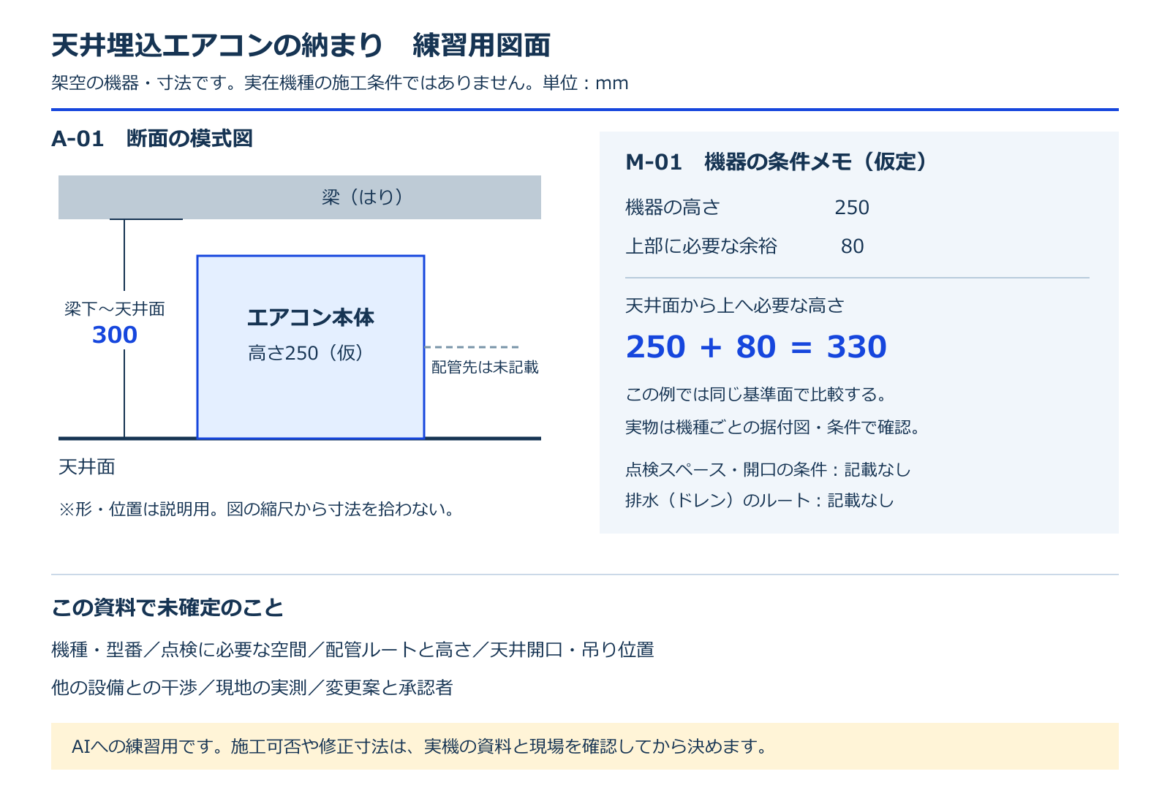The height and width of the screenshot is (804, 1170).
Task: Click the line starting 機種・型番/点検に必要な空間
Action: pyautogui.click(x=352, y=650)
